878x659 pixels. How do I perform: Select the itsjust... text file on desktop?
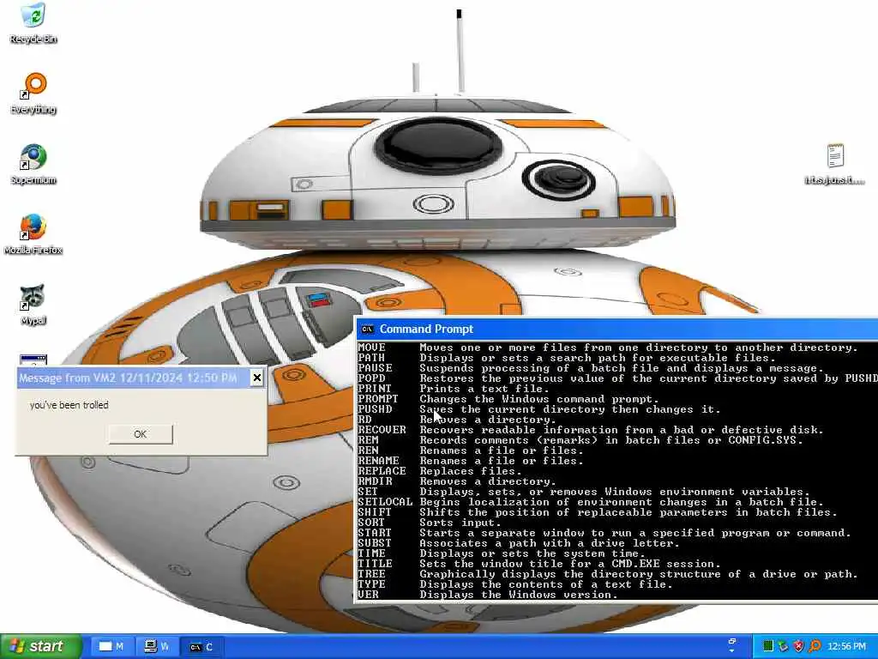point(835,164)
